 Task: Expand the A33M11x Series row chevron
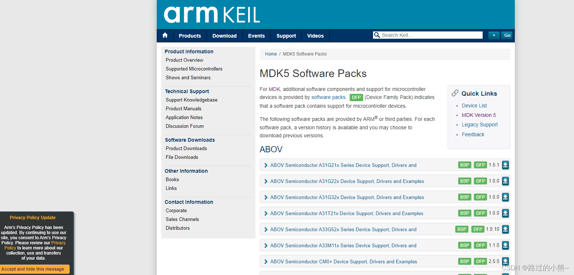tap(266, 246)
